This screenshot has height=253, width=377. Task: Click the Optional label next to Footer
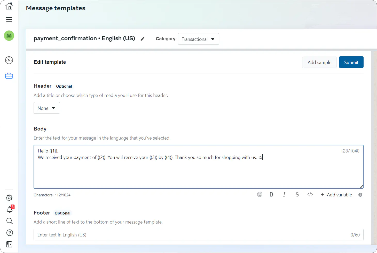tap(62, 213)
